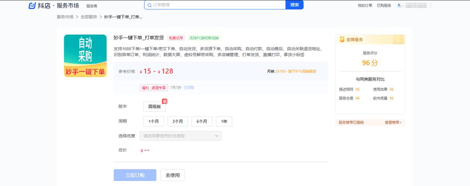Click the 服务市场 header title
This screenshot has width=470, height=186.
pos(68,6)
